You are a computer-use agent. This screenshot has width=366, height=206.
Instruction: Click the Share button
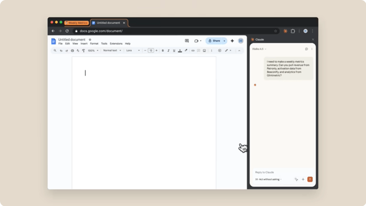pyautogui.click(x=214, y=41)
